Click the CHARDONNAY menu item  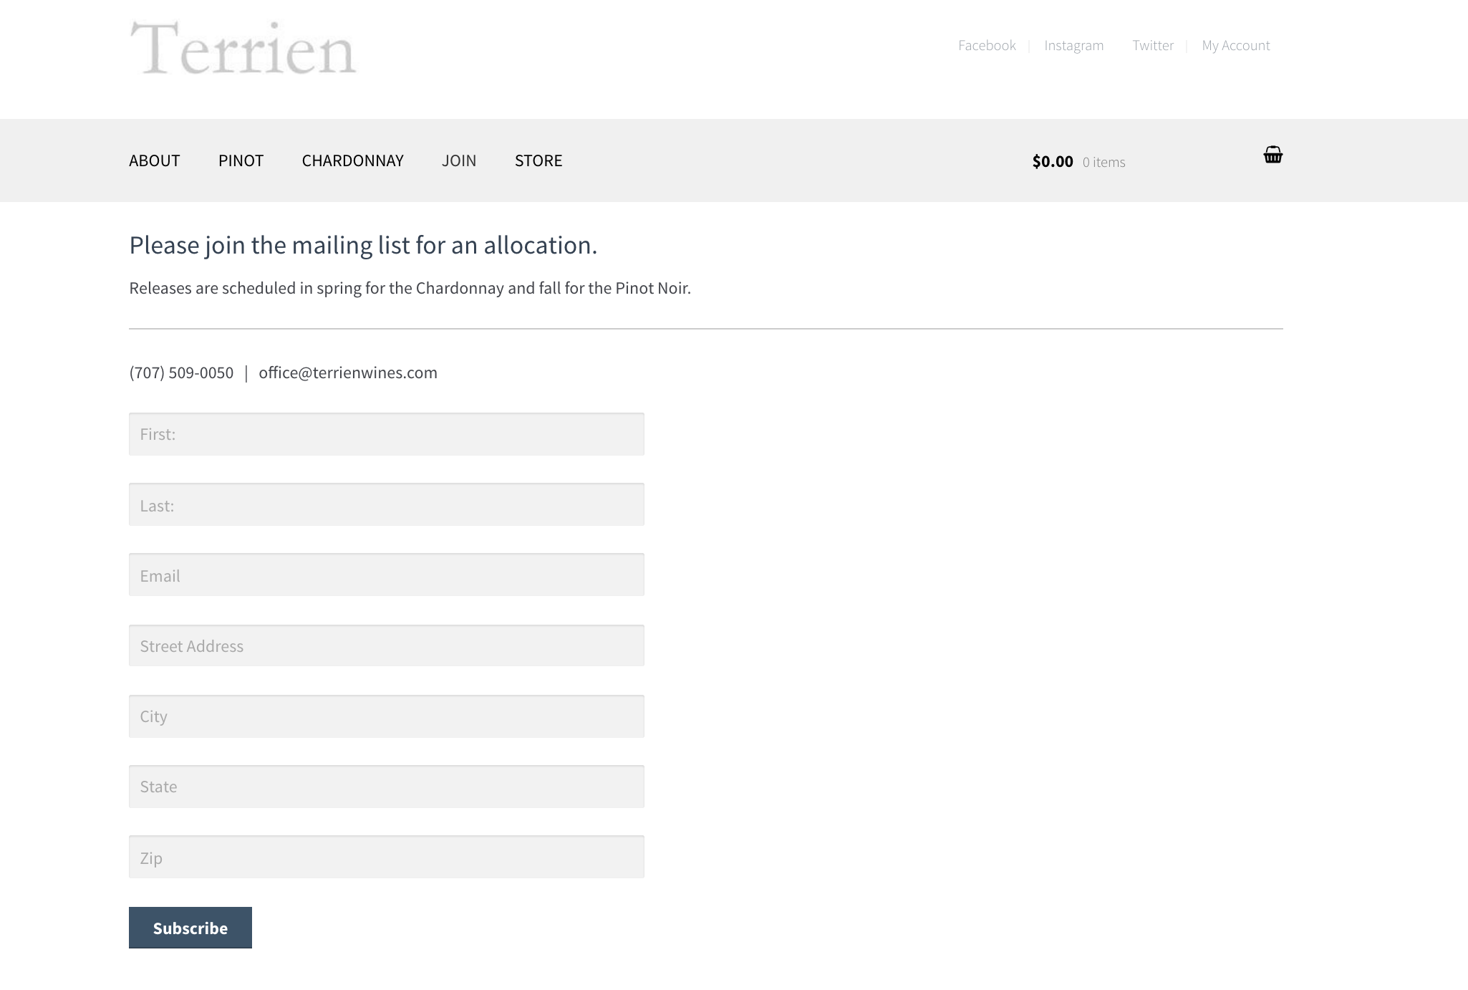(352, 159)
